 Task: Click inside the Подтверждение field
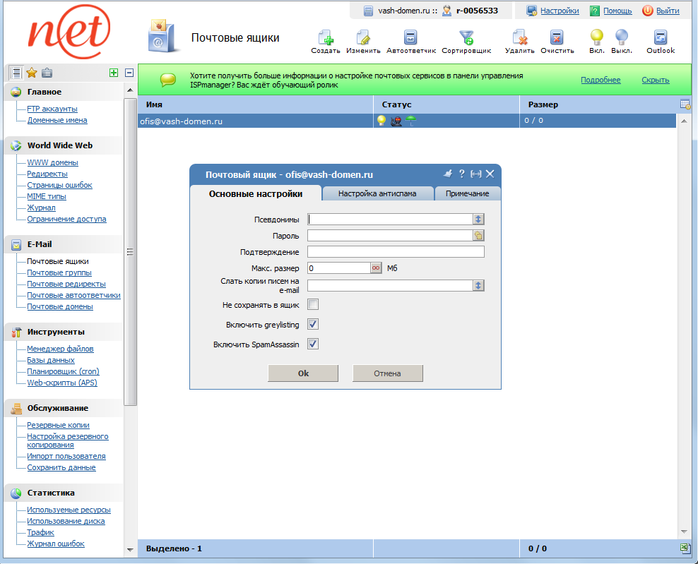point(396,251)
